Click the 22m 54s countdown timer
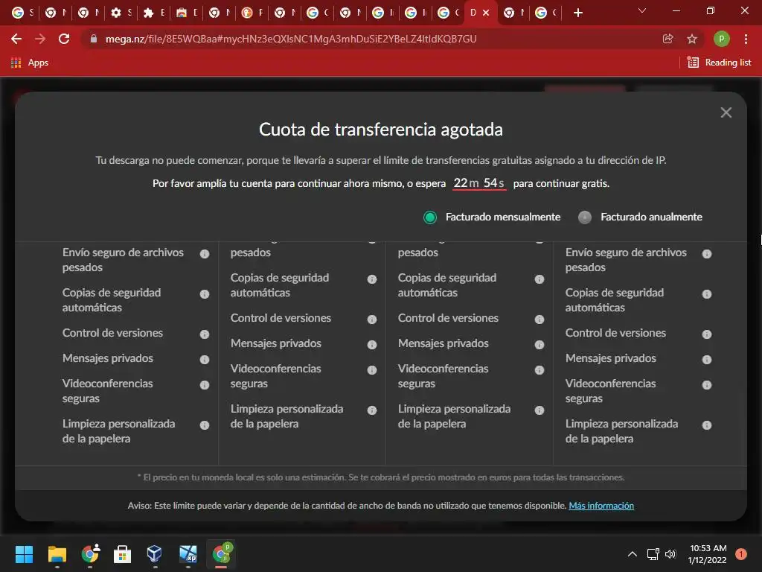762x572 pixels. tap(479, 183)
